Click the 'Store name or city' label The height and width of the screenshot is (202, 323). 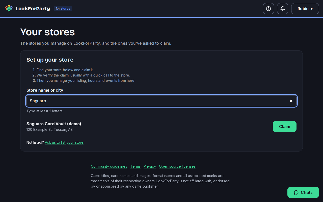click(x=45, y=90)
